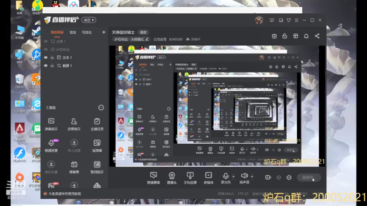Open the 歌词助手 lyrics assistant tool
The width and height of the screenshot is (367, 206).
pyautogui.click(x=97, y=167)
